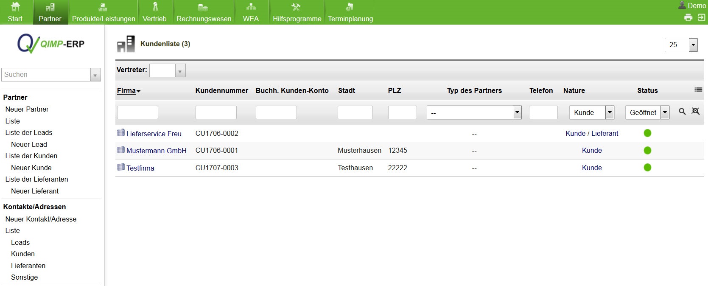
Task: Click the clear filter icon
Action: coord(696,111)
